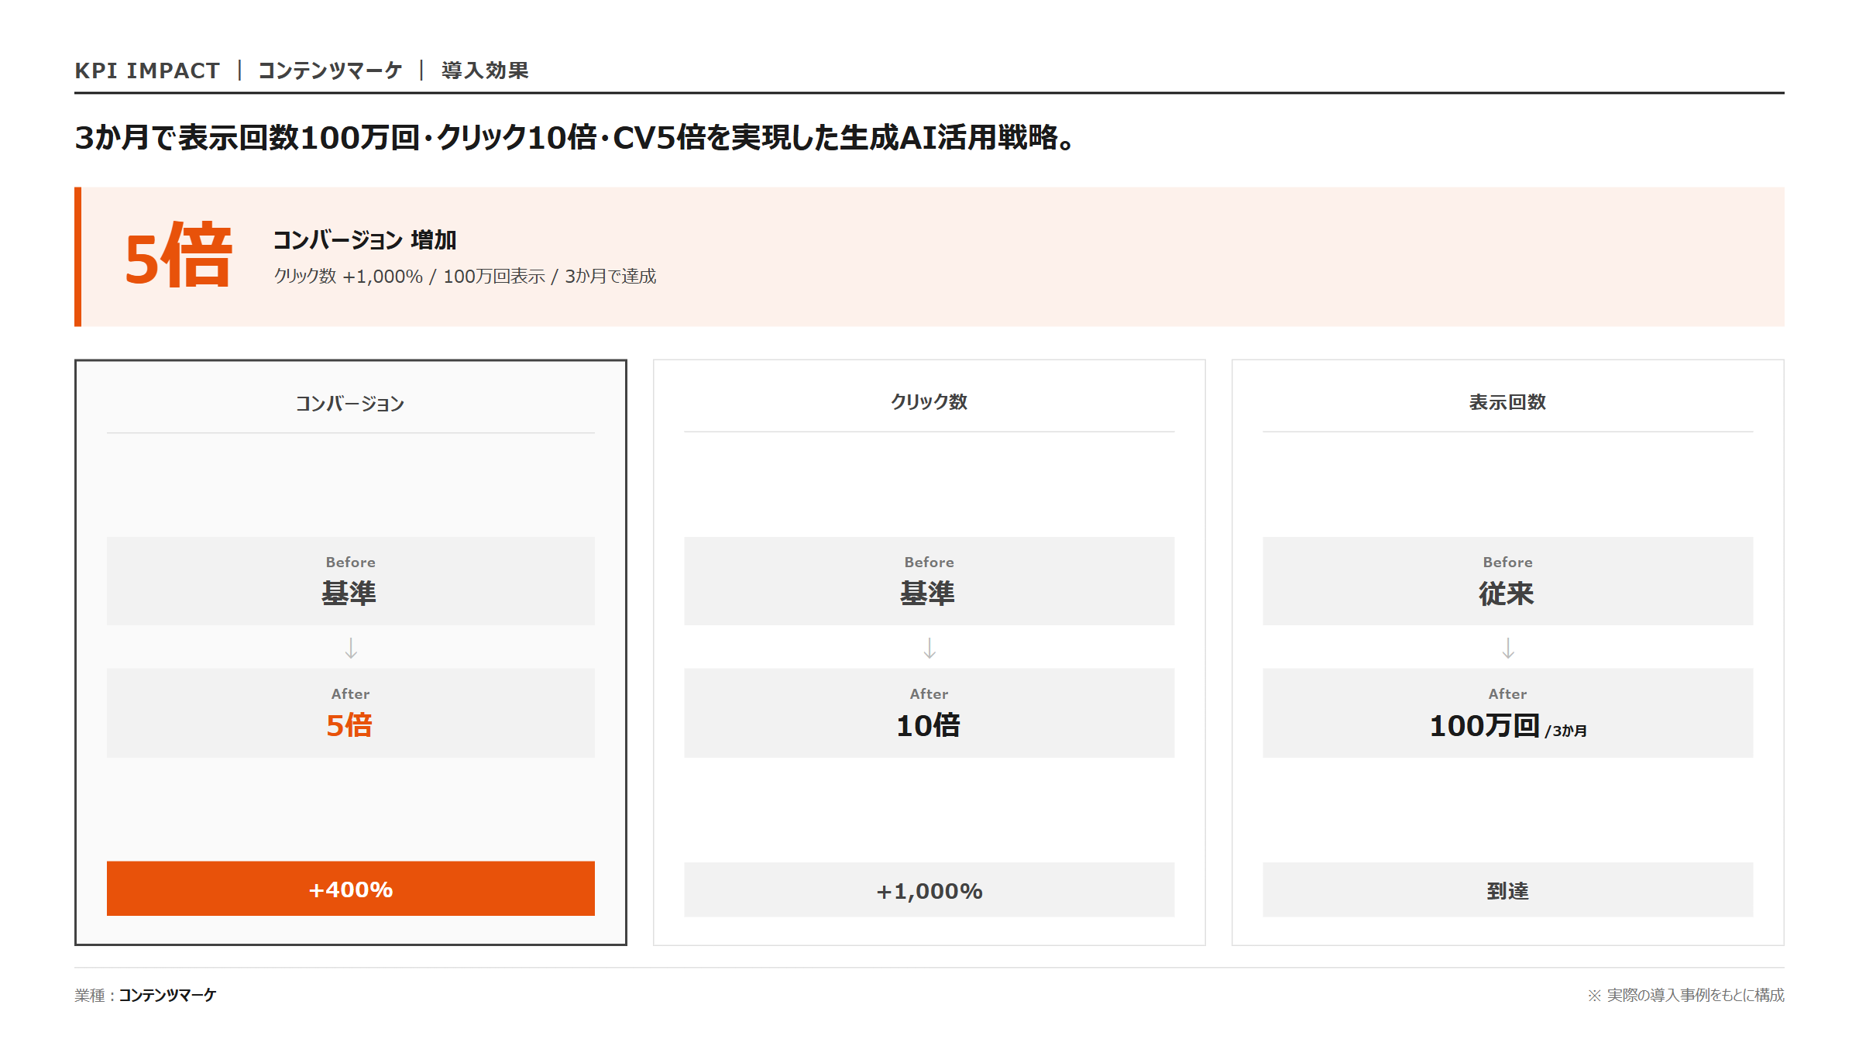Click the 'Before' label in 表示回数 card
This screenshot has width=1859, height=1046.
pos(1508,563)
